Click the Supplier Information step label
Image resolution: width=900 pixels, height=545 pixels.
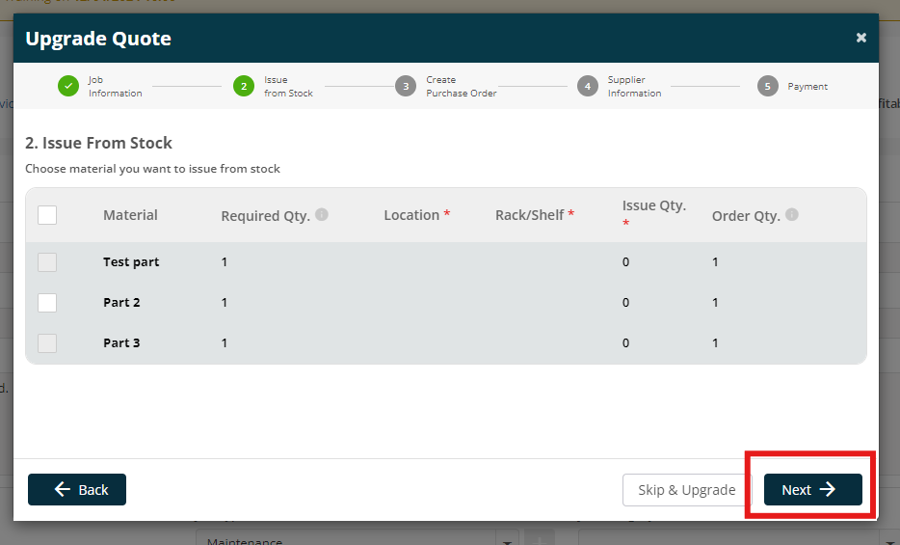pyautogui.click(x=634, y=86)
